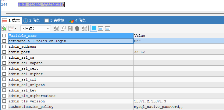Click the insert new row icon
Image resolution: width=224 pixels, height=110 pixels.
[x=56, y=28]
